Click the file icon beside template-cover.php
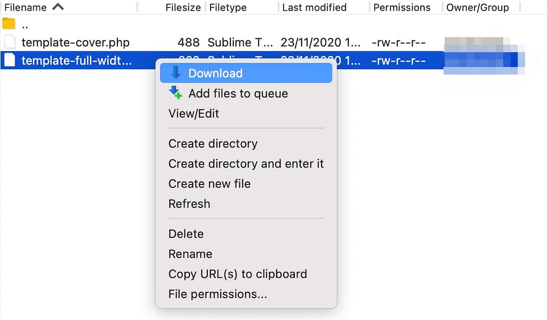The width and height of the screenshot is (547, 320). [x=9, y=42]
